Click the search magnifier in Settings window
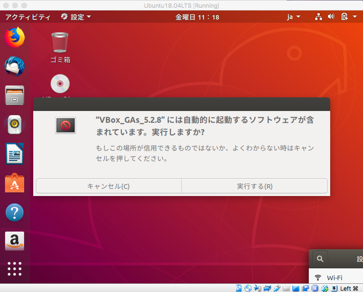This screenshot has height=292, width=363. coord(320,259)
